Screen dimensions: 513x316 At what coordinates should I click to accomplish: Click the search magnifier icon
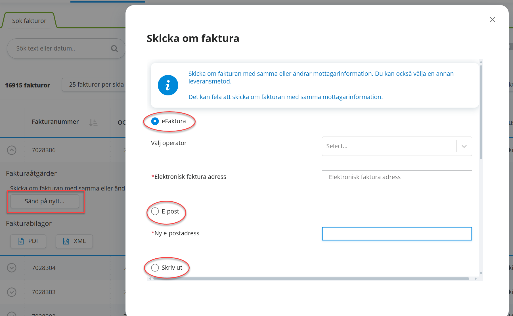tap(114, 49)
